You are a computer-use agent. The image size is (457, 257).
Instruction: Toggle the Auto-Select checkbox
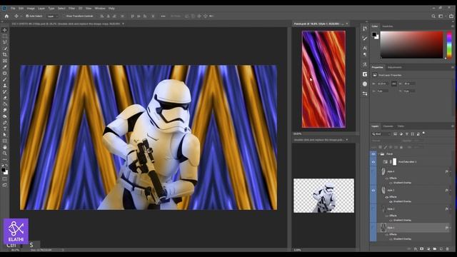pos(27,16)
